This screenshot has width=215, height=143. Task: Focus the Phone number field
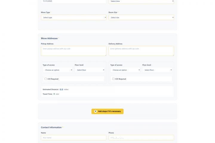(x=141, y=138)
